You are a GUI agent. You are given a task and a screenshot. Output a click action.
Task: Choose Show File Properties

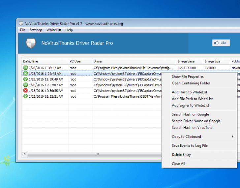point(188,77)
